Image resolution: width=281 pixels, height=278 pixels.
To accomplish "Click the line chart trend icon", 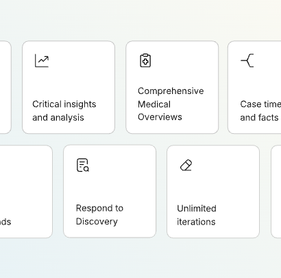I will click(x=42, y=60).
